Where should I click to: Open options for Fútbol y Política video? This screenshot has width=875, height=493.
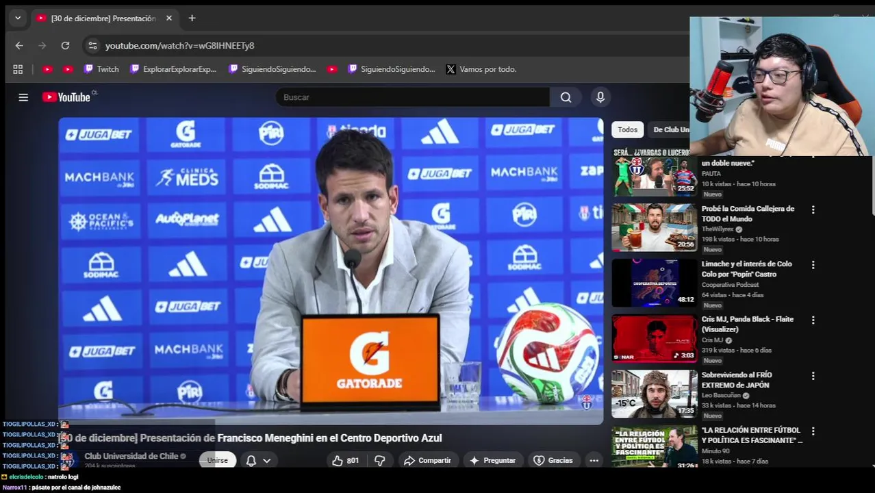813,431
